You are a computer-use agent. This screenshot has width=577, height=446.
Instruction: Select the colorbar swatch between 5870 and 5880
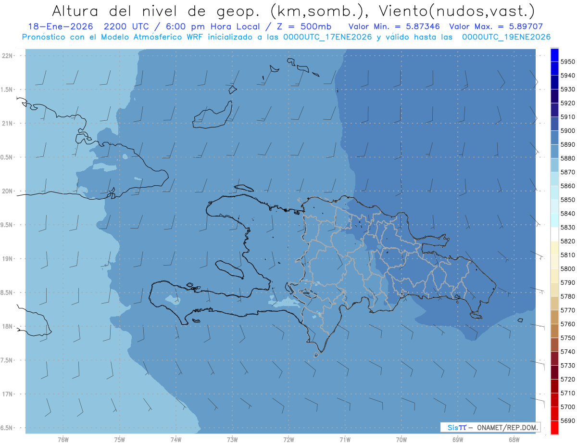(x=554, y=165)
